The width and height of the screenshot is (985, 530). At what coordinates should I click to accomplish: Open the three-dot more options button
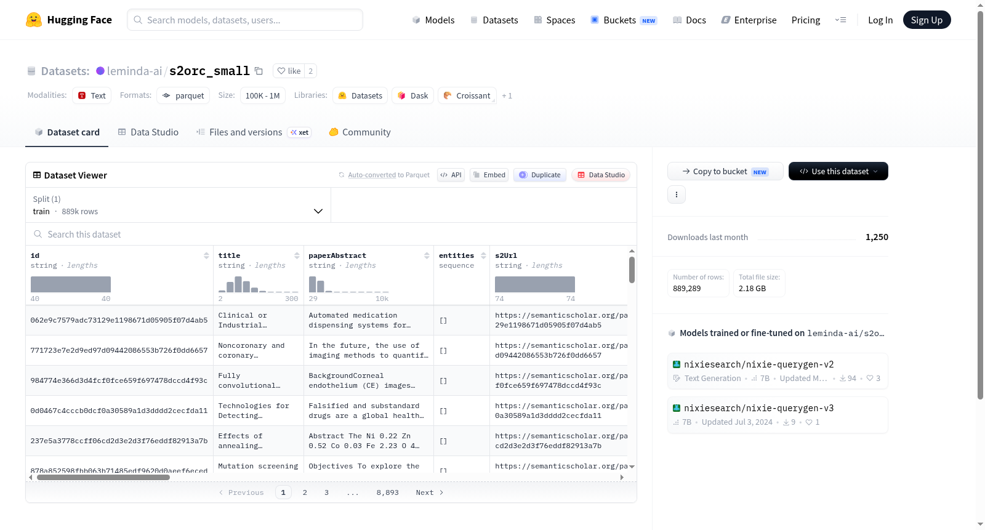tap(677, 195)
